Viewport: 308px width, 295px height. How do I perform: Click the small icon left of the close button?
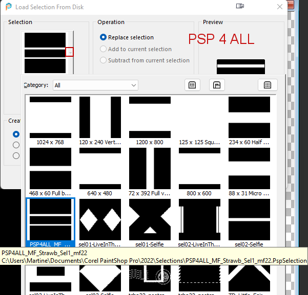(x=240, y=7)
